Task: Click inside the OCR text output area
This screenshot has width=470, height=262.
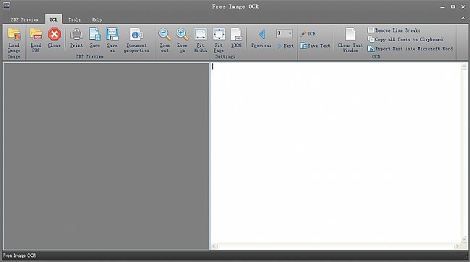Action: 336,152
